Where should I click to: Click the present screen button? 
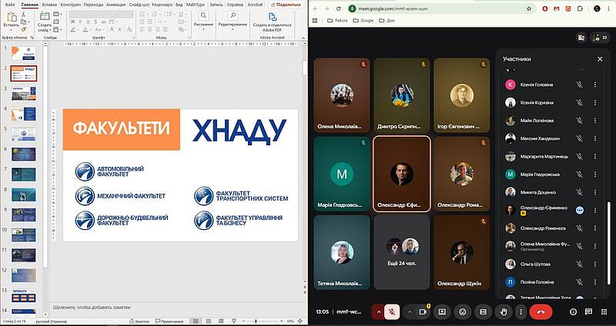pos(442,311)
